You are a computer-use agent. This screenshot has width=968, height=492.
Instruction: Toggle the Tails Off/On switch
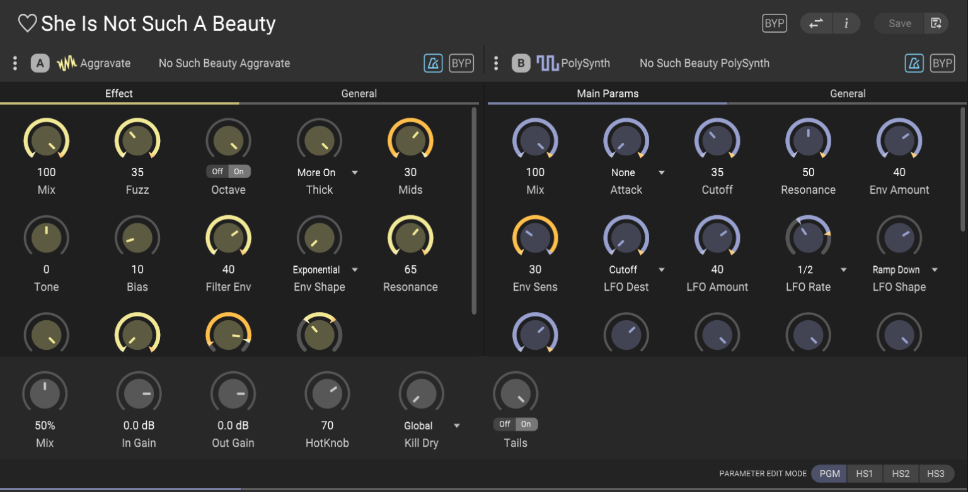pos(516,424)
